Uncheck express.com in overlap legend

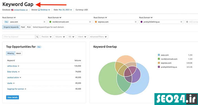click(x=159, y=63)
